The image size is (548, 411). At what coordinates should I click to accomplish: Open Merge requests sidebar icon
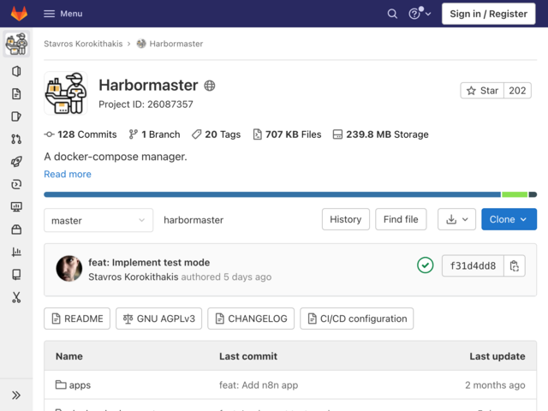pos(16,139)
